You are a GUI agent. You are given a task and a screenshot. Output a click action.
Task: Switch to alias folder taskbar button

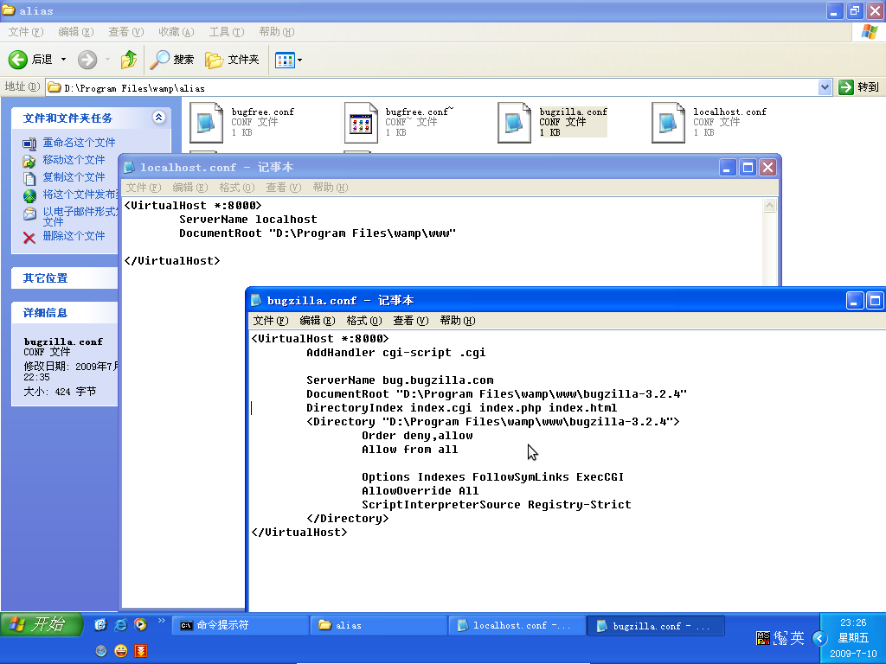tap(379, 625)
